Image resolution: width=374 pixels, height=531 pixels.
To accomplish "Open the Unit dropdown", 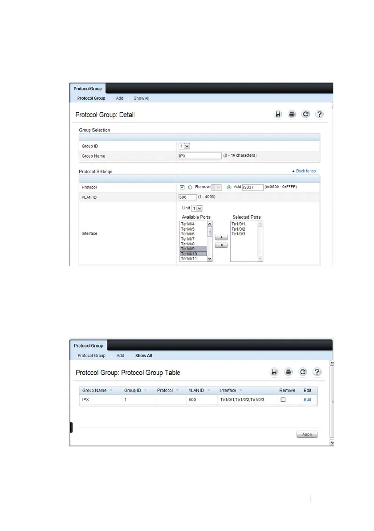I will [197, 208].
